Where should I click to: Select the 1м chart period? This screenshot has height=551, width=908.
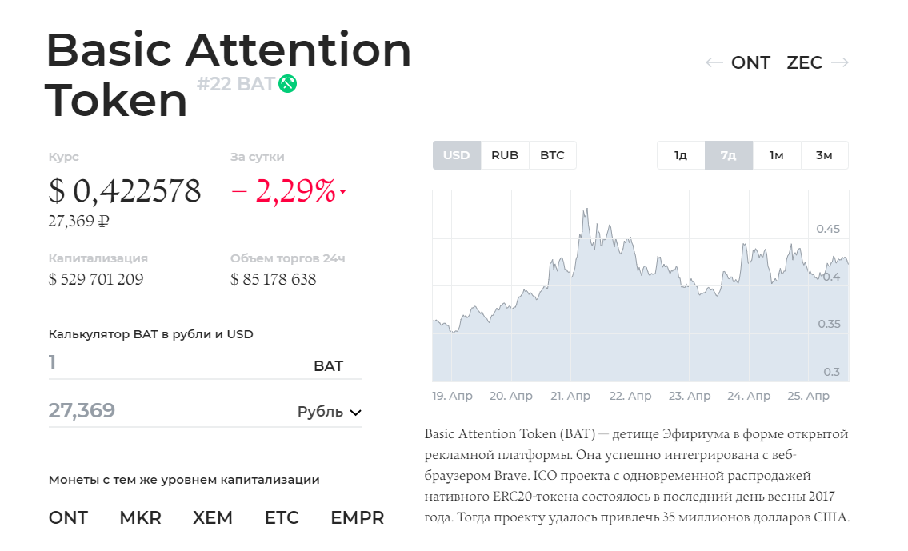point(777,155)
